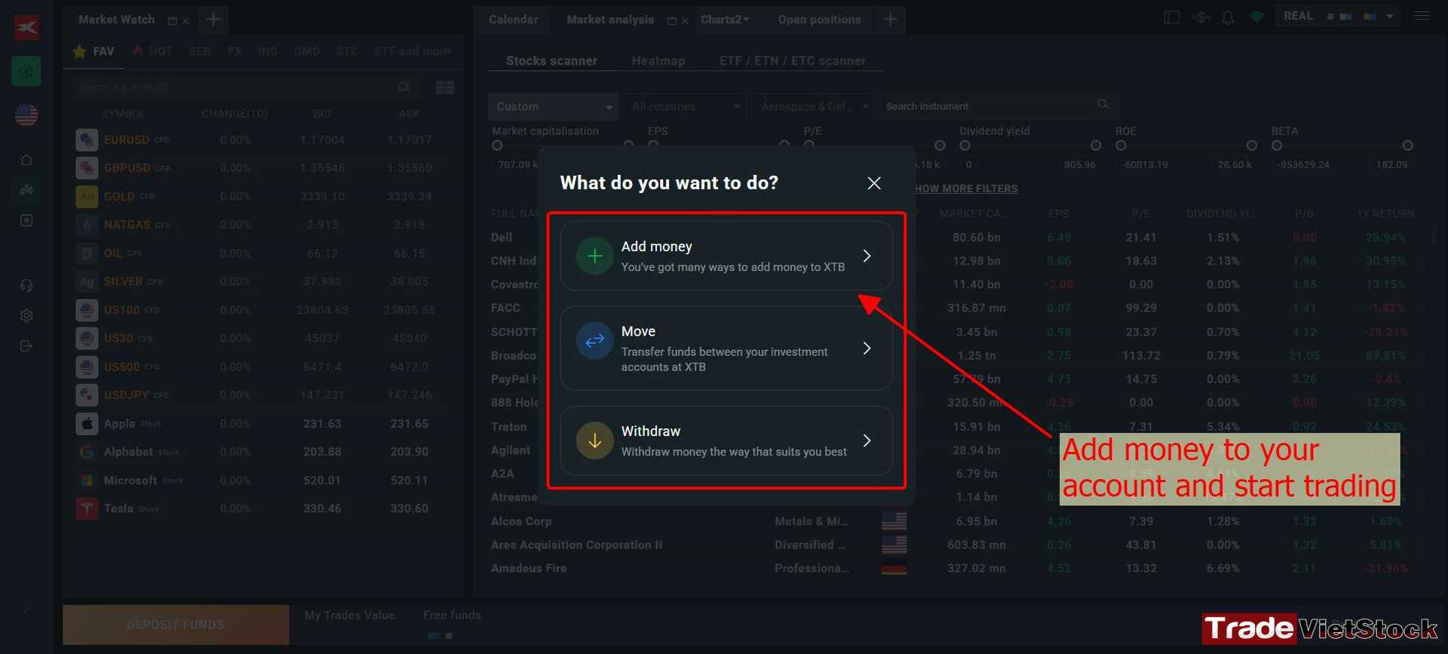1448x654 pixels.
Task: Click the green plus Add money icon
Action: tap(594, 256)
